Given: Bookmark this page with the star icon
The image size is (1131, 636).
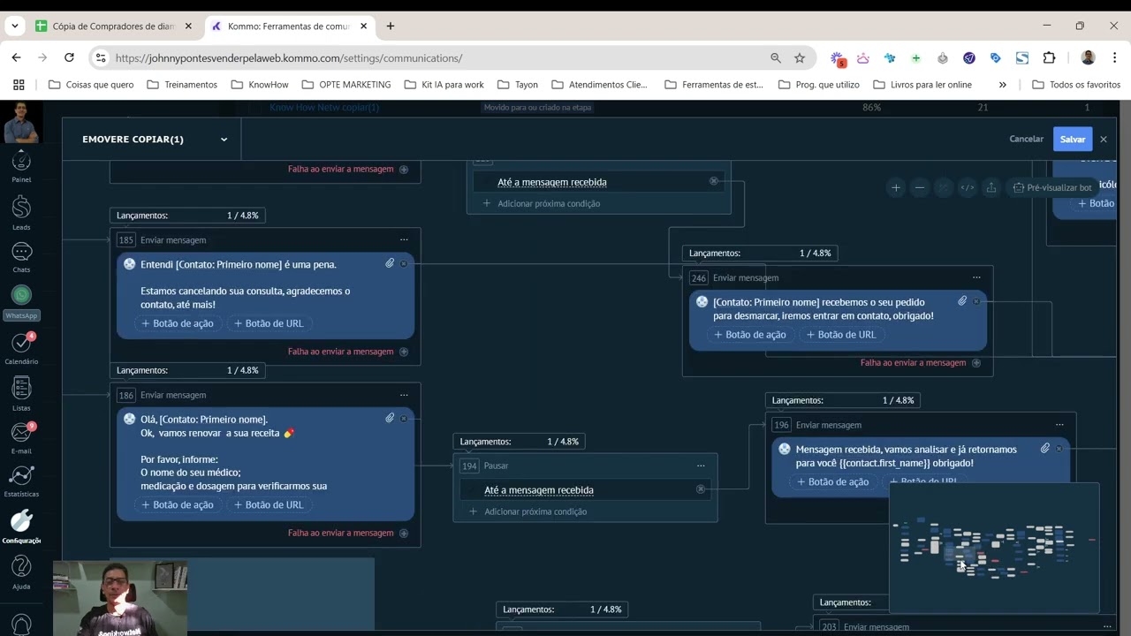Looking at the screenshot, I should pyautogui.click(x=800, y=58).
